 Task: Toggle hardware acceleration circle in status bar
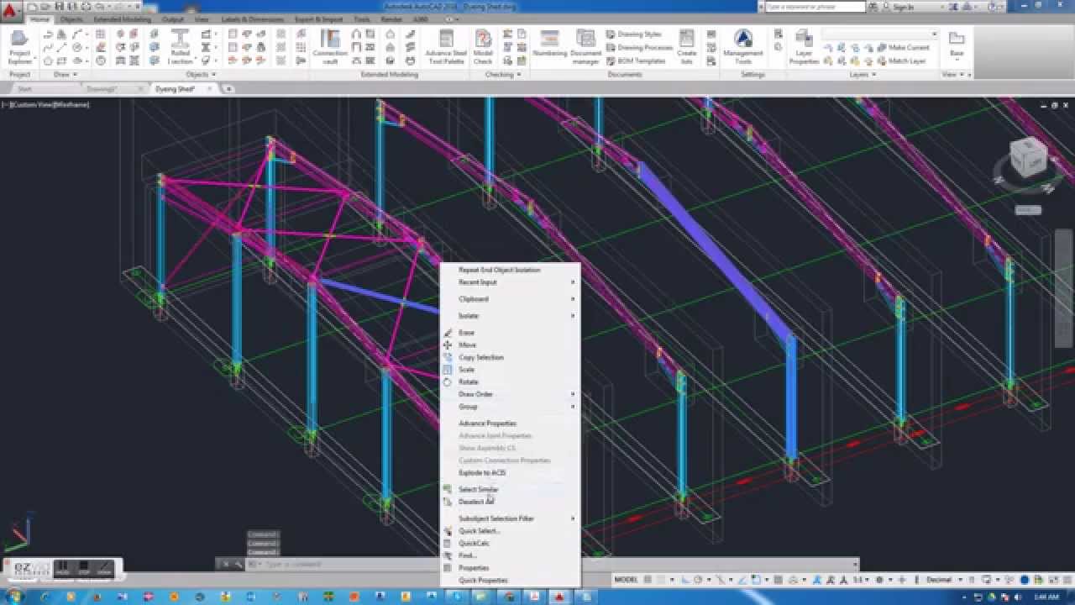(1025, 580)
